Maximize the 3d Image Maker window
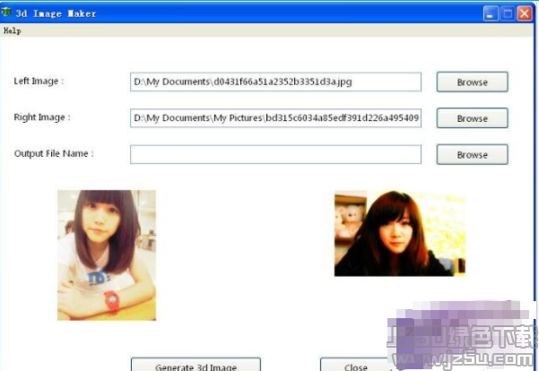 click(508, 13)
